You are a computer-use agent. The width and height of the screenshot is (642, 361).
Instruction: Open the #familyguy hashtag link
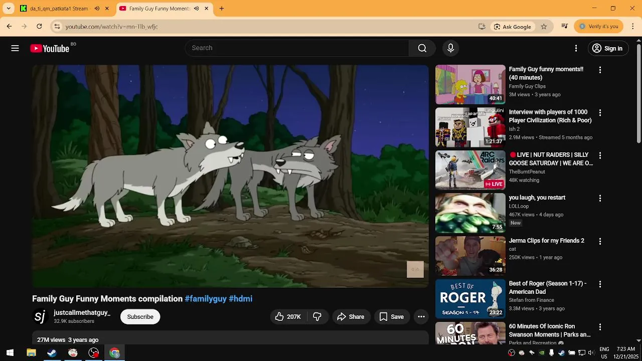pyautogui.click(x=206, y=299)
